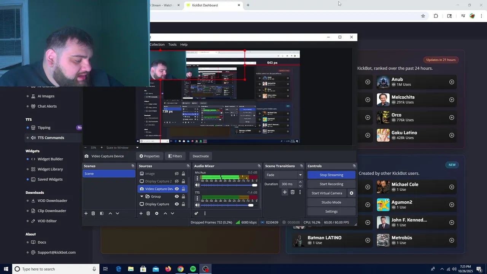Pop out the Audio Mixer dock
Viewport: 487px width, 274px height.
coord(259,166)
